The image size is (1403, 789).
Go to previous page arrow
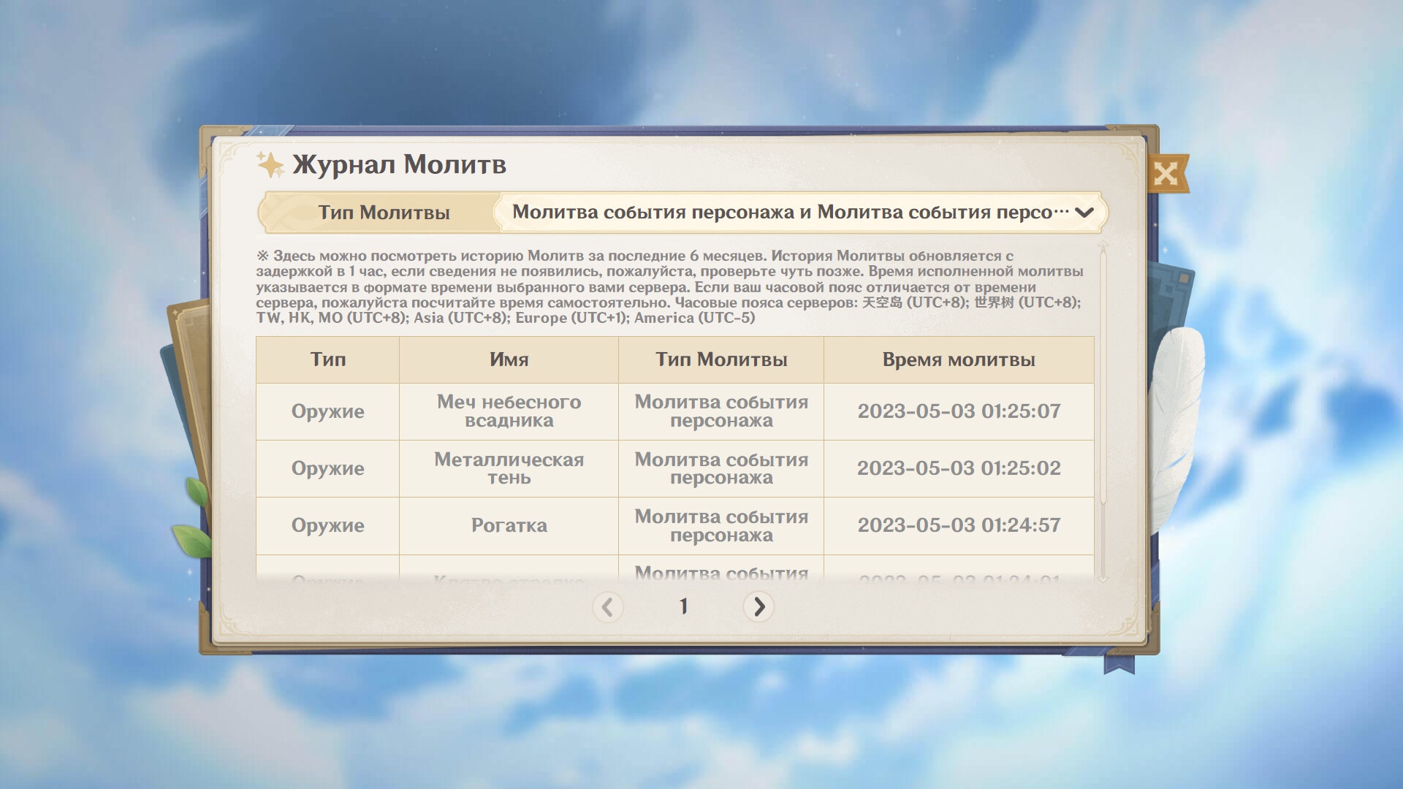[x=607, y=606]
